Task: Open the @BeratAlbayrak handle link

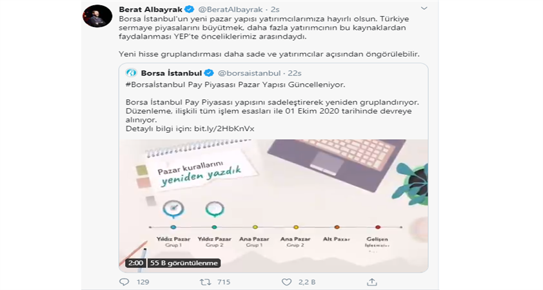Action: (230, 9)
